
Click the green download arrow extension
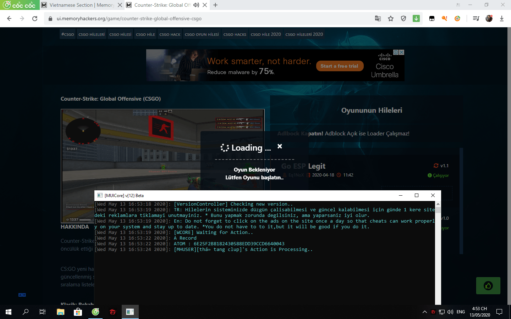(416, 18)
